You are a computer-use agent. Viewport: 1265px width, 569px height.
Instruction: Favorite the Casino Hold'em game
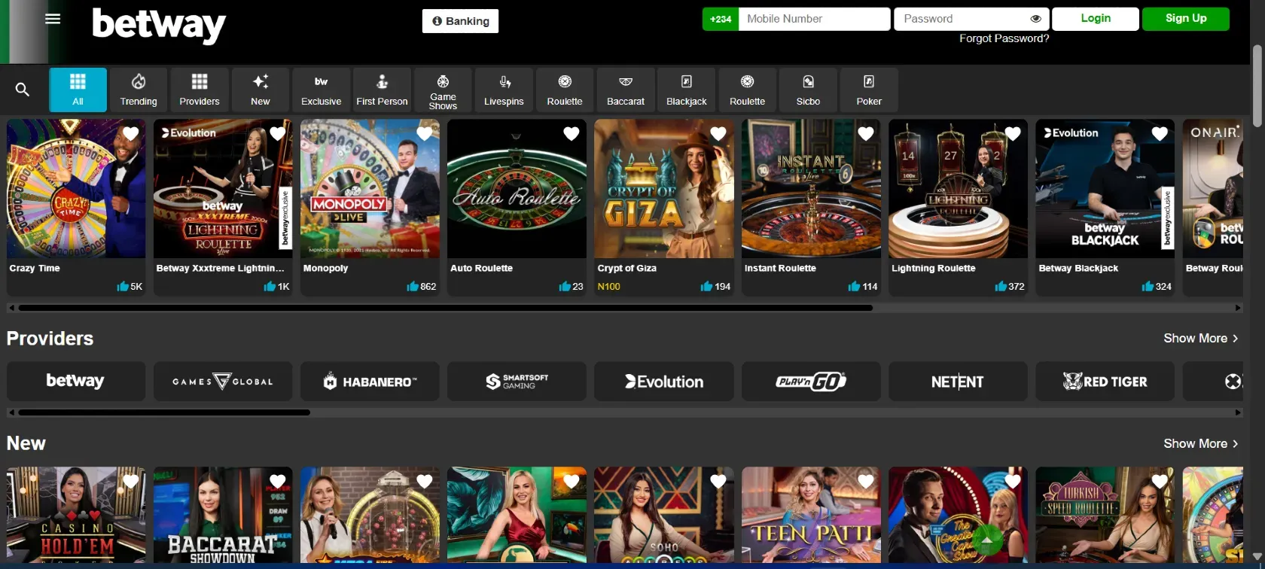click(x=131, y=481)
